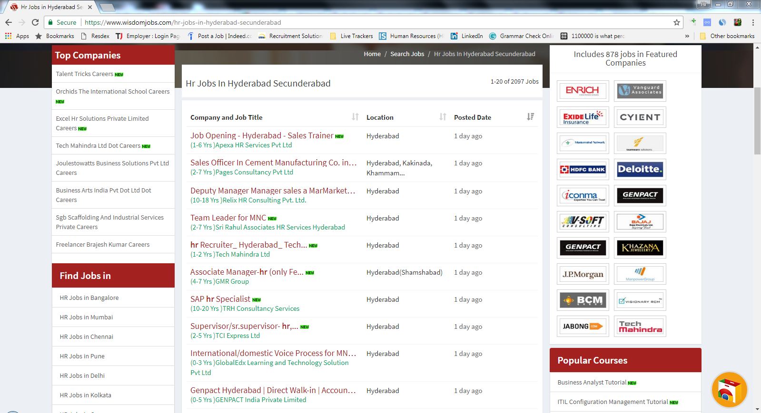761x413 pixels.
Task: Open the Chrome menu three-dots icon
Action: click(x=753, y=22)
